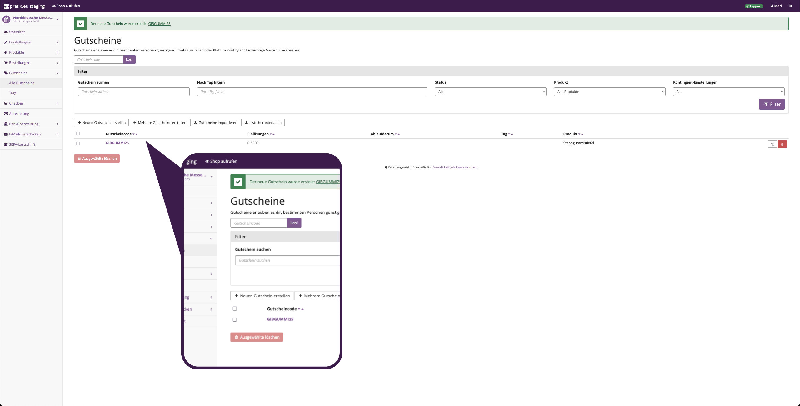800x406 pixels.
Task: Click Neuen Gutschein erstellen button
Action: pyautogui.click(x=101, y=123)
